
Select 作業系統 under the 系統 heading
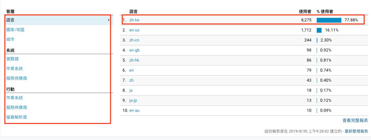tap(14, 69)
